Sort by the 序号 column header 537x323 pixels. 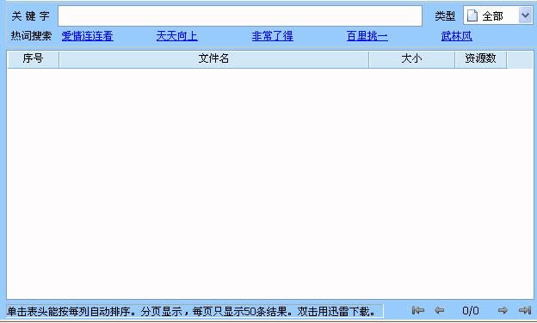tap(34, 58)
